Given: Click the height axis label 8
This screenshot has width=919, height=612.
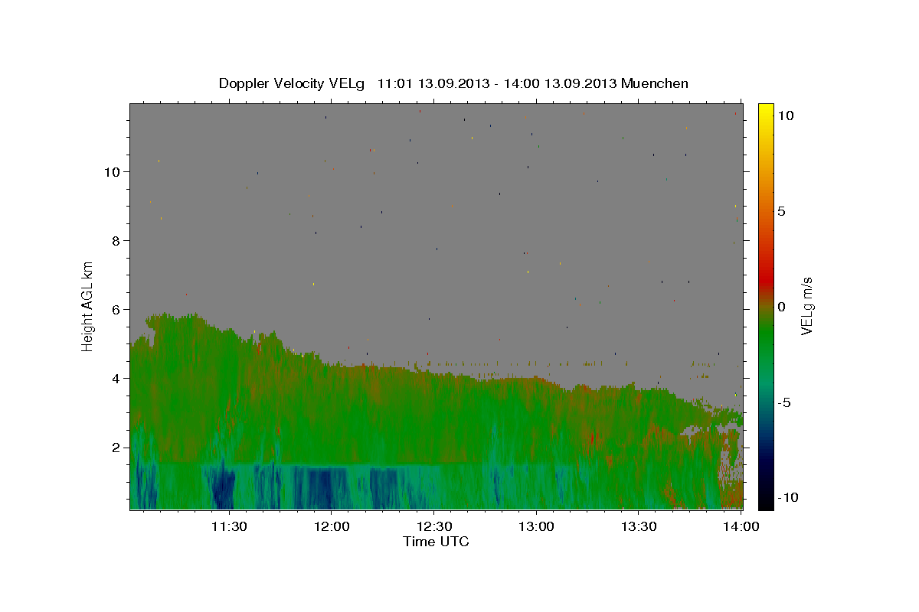Looking at the screenshot, I should [x=117, y=240].
